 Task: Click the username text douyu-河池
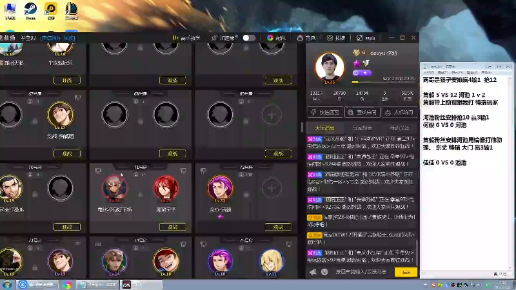[x=383, y=53]
